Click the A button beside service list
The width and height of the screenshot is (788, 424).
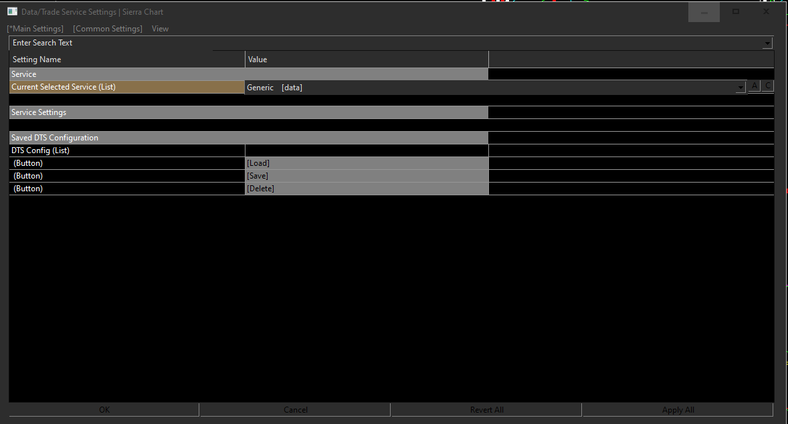(755, 86)
